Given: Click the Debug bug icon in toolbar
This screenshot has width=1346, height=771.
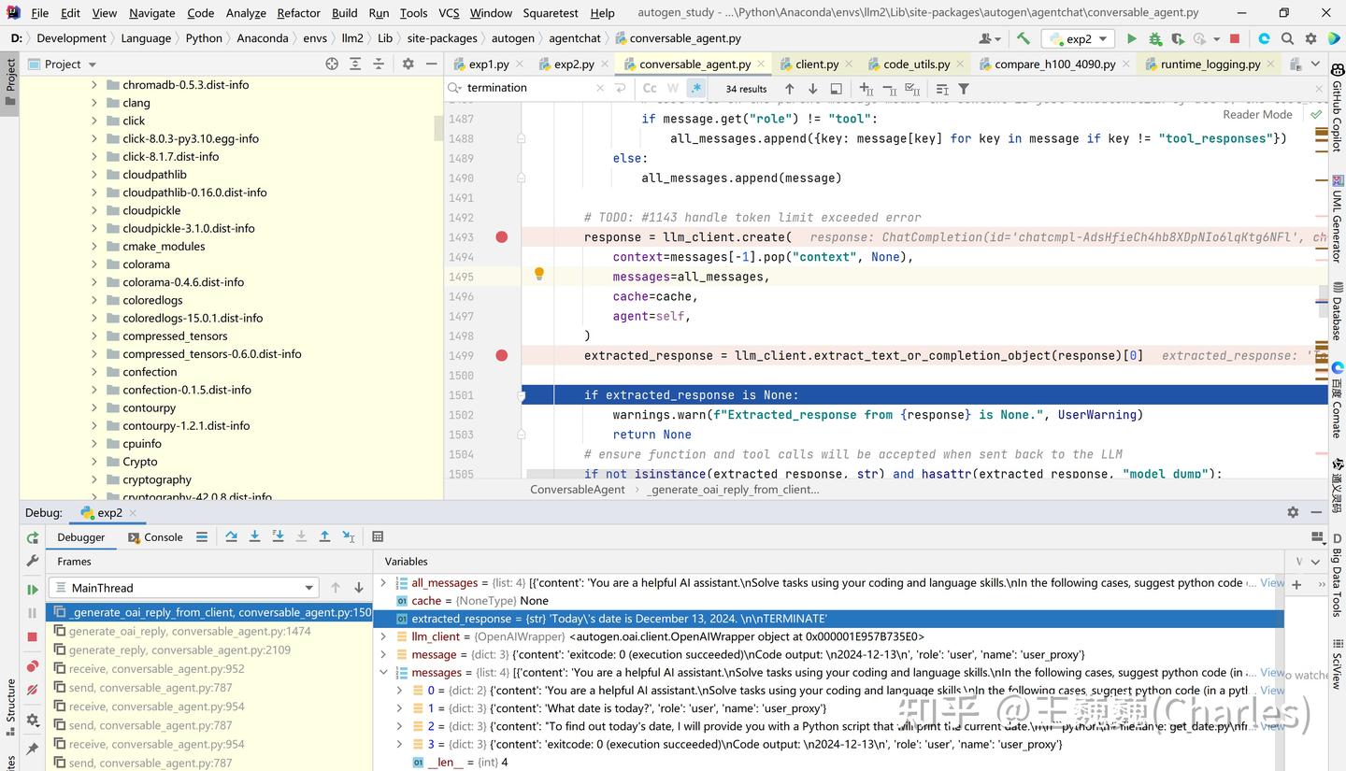Looking at the screenshot, I should pos(1155,38).
